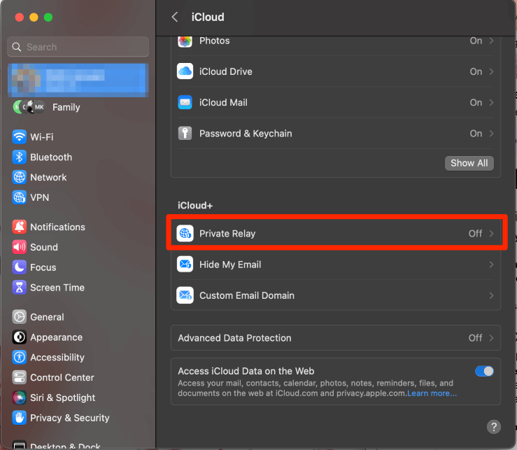Click the On status for iCloud Drive
The width and height of the screenshot is (517, 450).
point(476,71)
